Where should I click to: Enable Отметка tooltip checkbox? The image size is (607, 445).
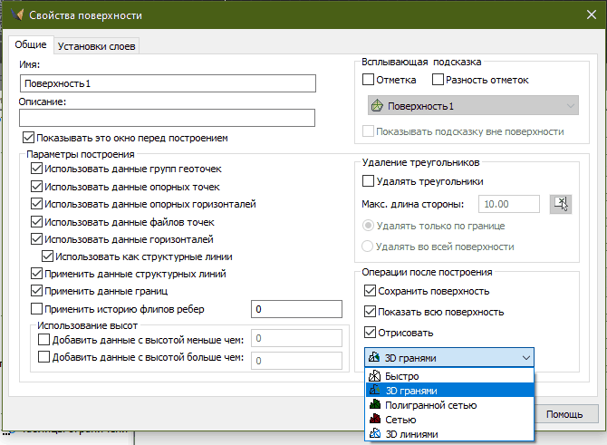pyautogui.click(x=368, y=80)
